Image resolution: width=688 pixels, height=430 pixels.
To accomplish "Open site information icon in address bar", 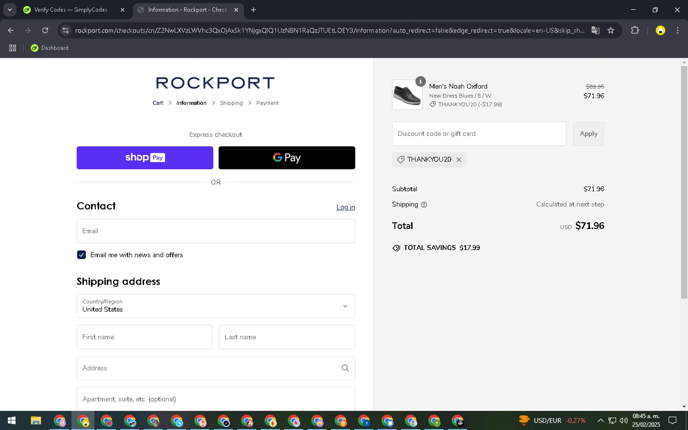I will click(x=66, y=30).
